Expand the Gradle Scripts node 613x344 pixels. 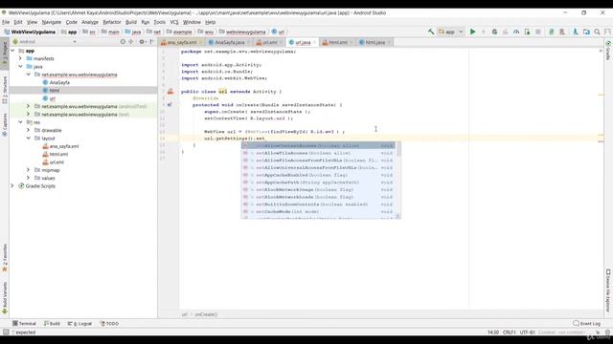coord(12,186)
